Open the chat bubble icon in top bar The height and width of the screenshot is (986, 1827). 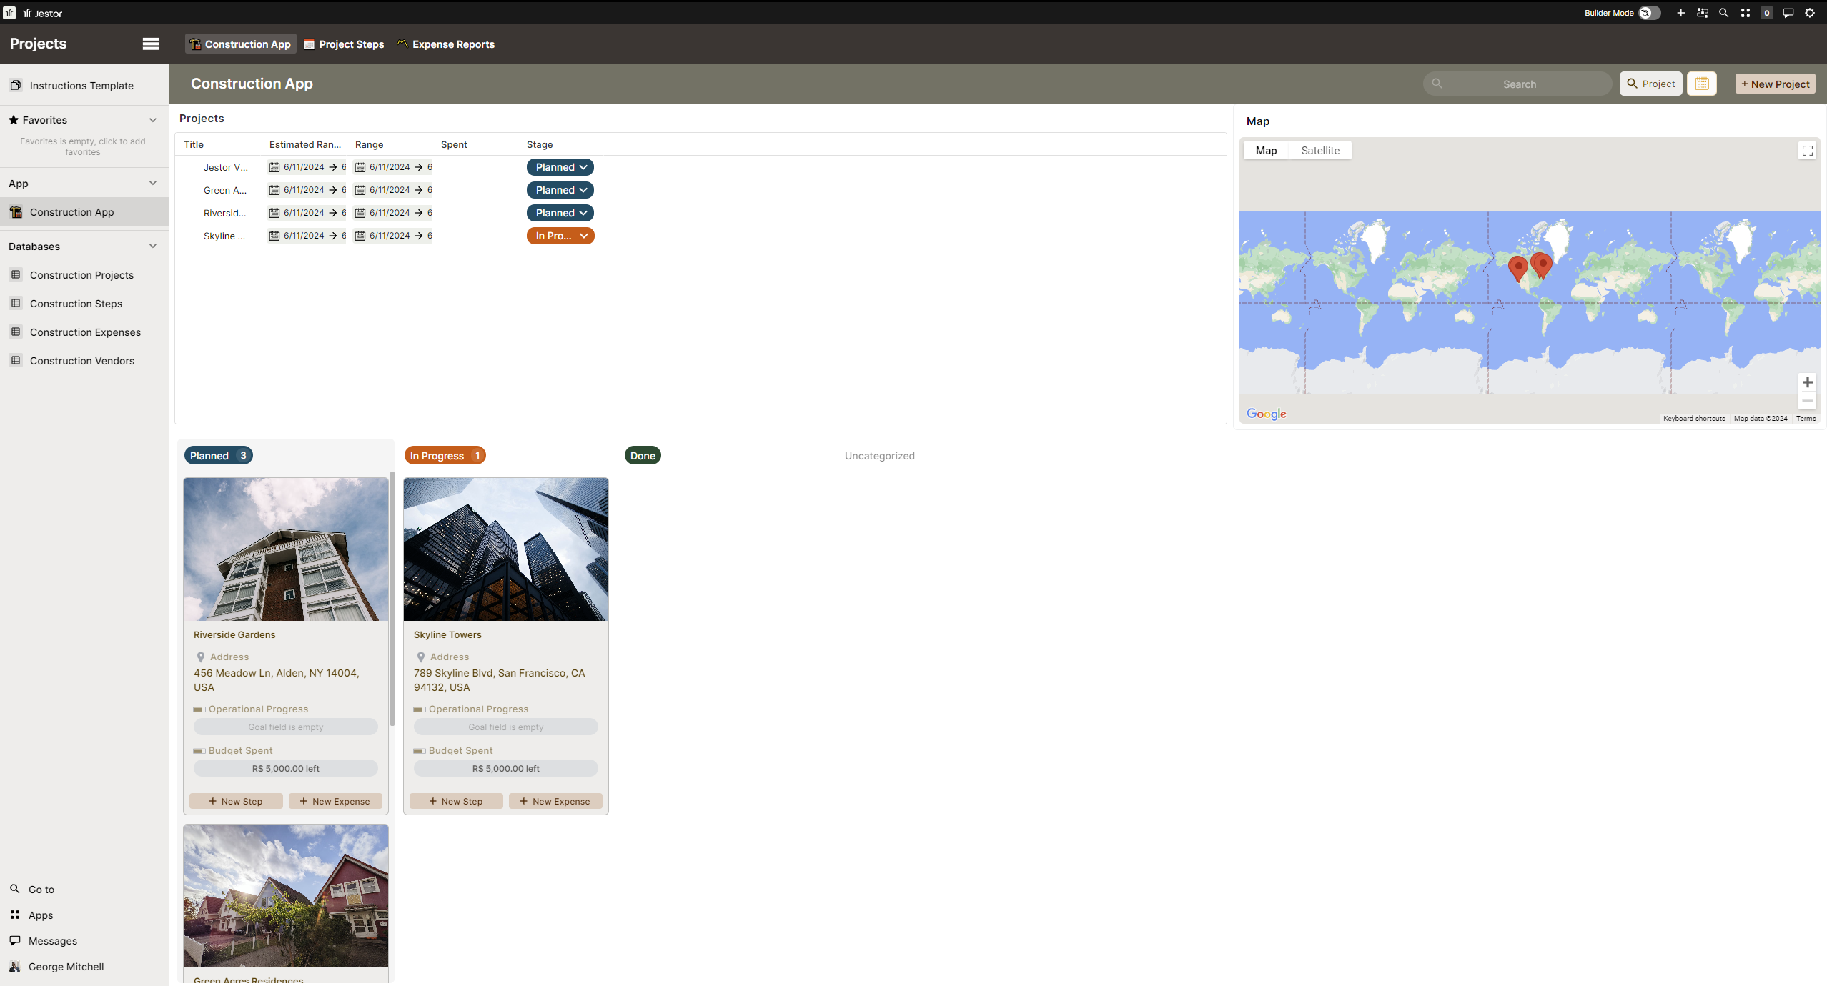coord(1788,13)
